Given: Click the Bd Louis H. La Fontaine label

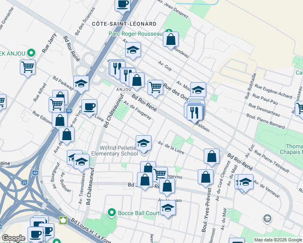Looking at the screenshot, I should click(x=91, y=230).
